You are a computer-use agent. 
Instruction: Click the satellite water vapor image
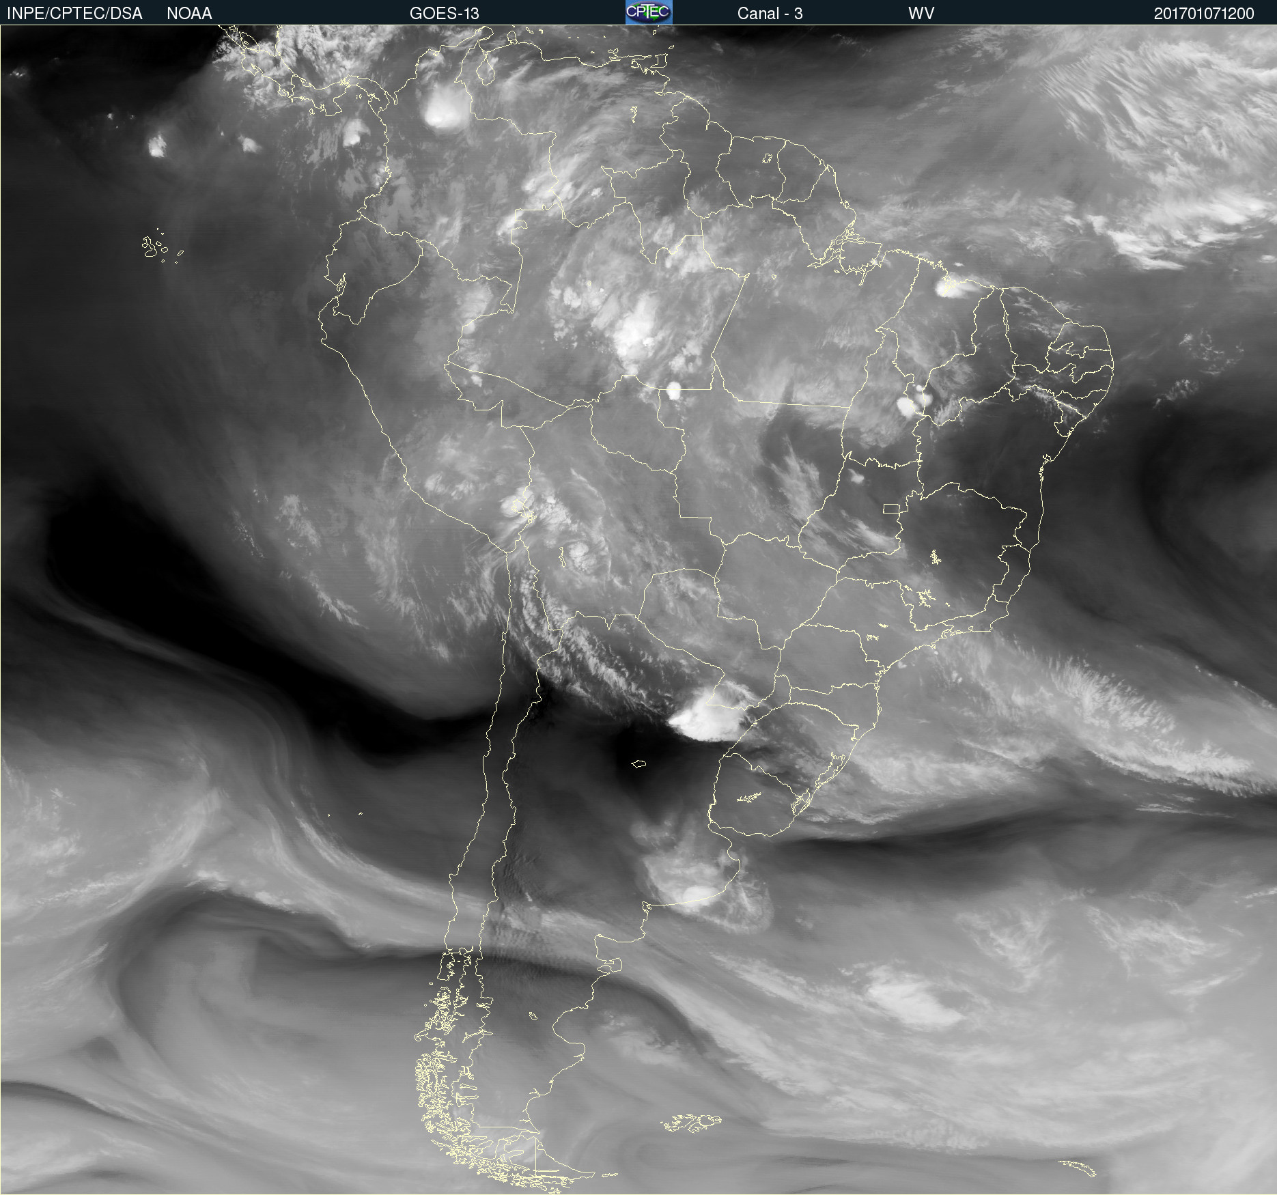point(638,610)
